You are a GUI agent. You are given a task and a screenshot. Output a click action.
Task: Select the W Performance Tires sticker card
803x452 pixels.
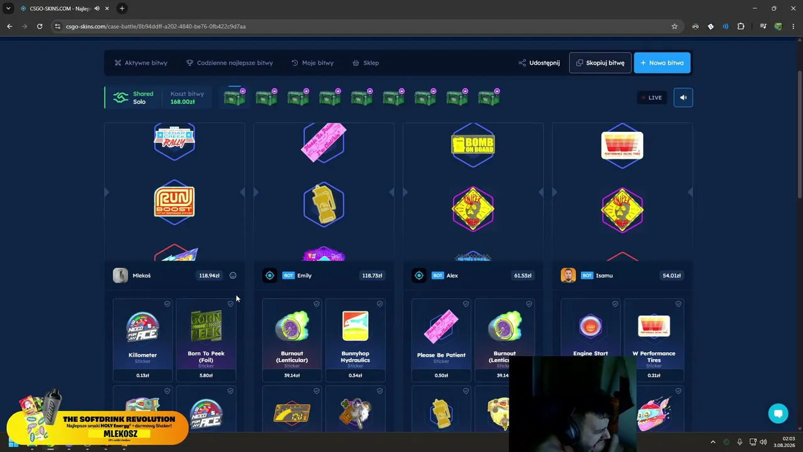click(654, 340)
